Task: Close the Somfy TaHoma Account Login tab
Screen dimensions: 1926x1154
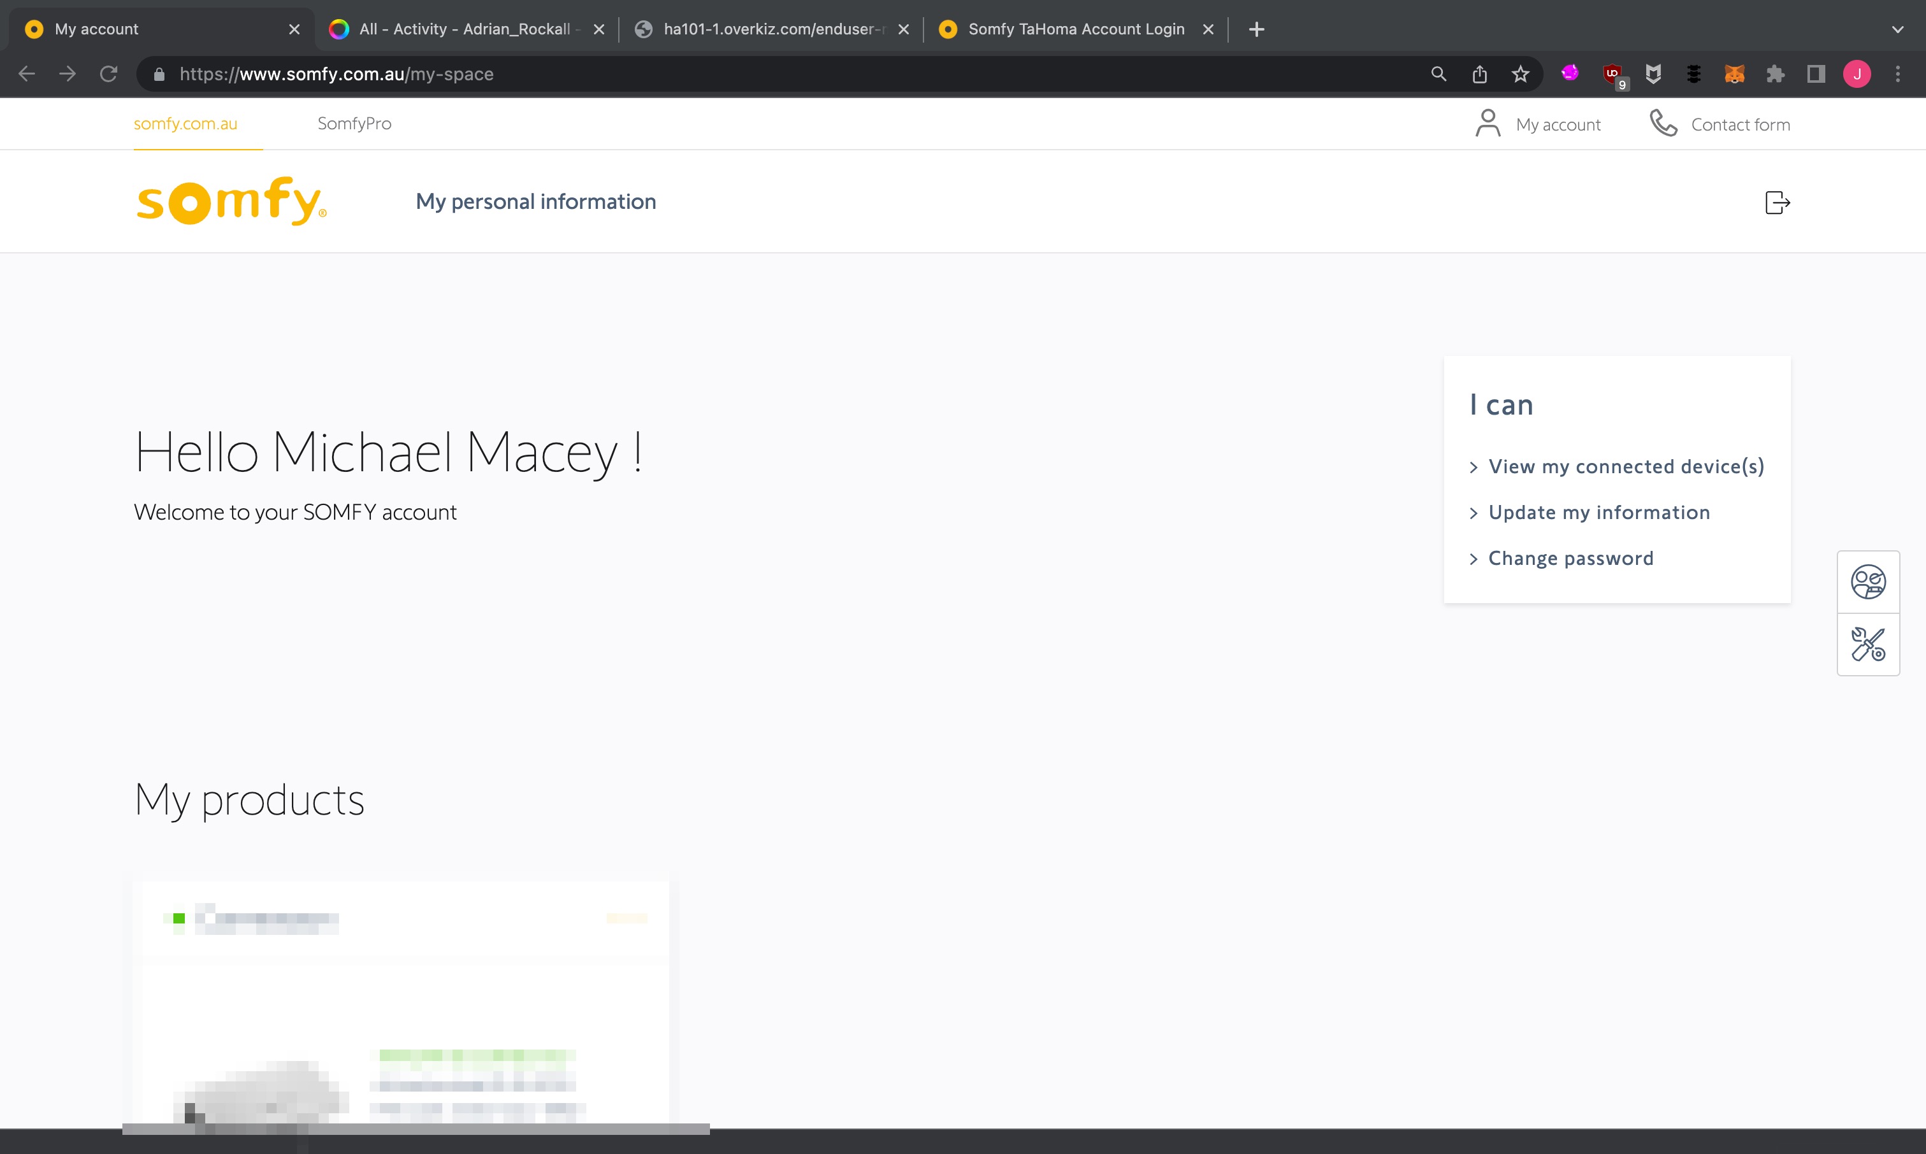Action: tap(1208, 29)
